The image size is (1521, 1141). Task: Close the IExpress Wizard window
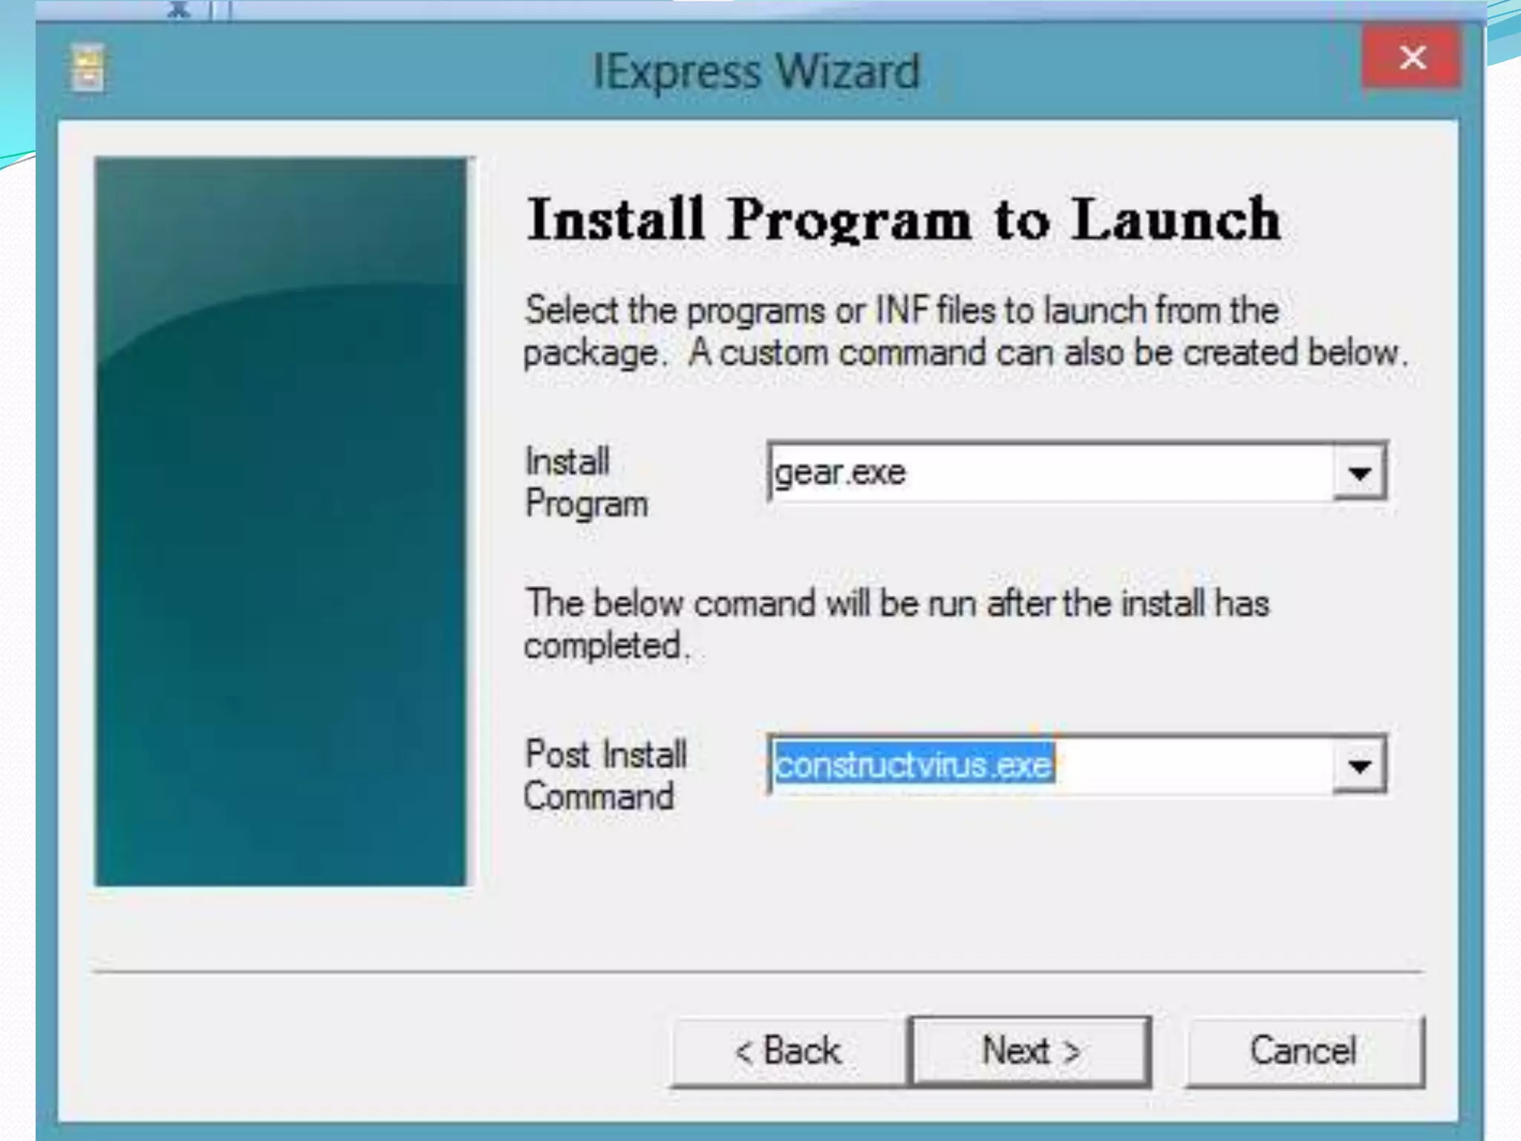coord(1412,57)
